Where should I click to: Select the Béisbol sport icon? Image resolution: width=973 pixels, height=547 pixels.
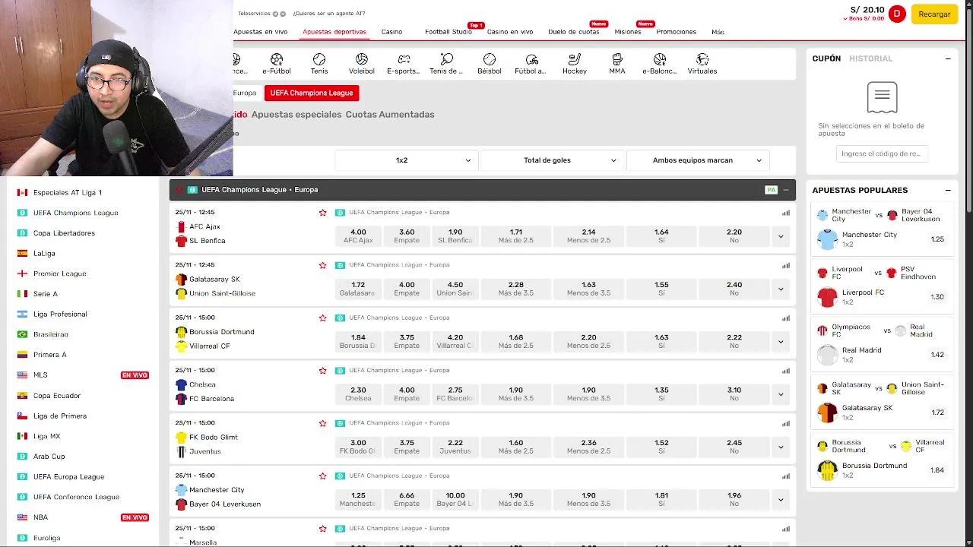pyautogui.click(x=490, y=63)
